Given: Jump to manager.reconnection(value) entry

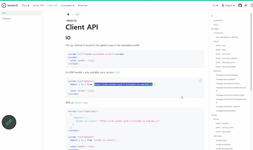Looking at the screenshot, I should click(x=228, y=84).
